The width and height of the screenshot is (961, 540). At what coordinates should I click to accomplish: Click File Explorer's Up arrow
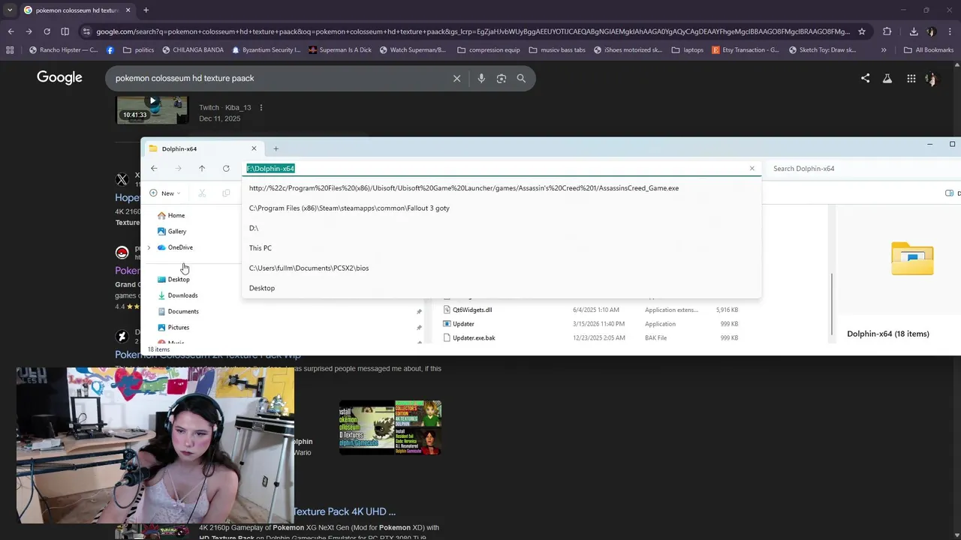pyautogui.click(x=202, y=169)
